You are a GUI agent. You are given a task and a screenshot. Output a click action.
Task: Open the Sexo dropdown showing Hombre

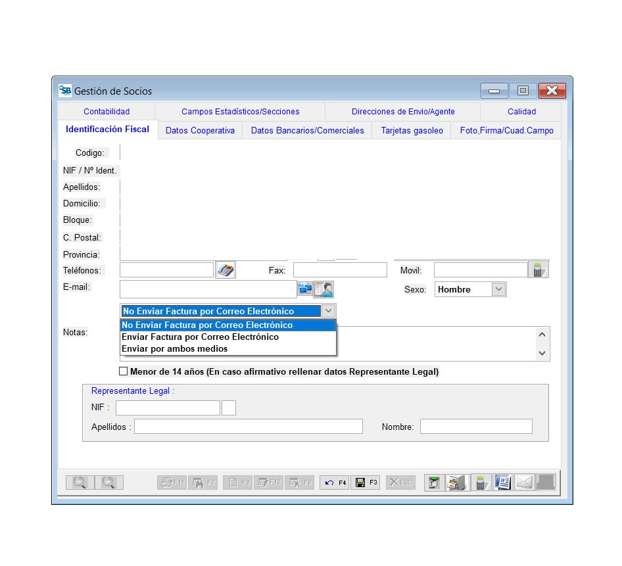[498, 289]
